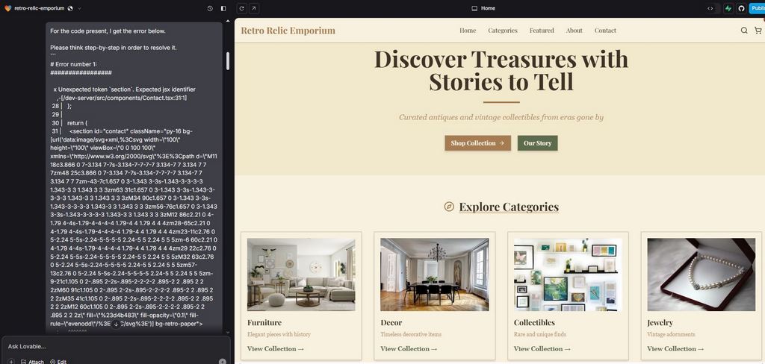765x364 pixels.
Task: Click the 'Unexpected token' error line in chat
Action: coord(125,90)
